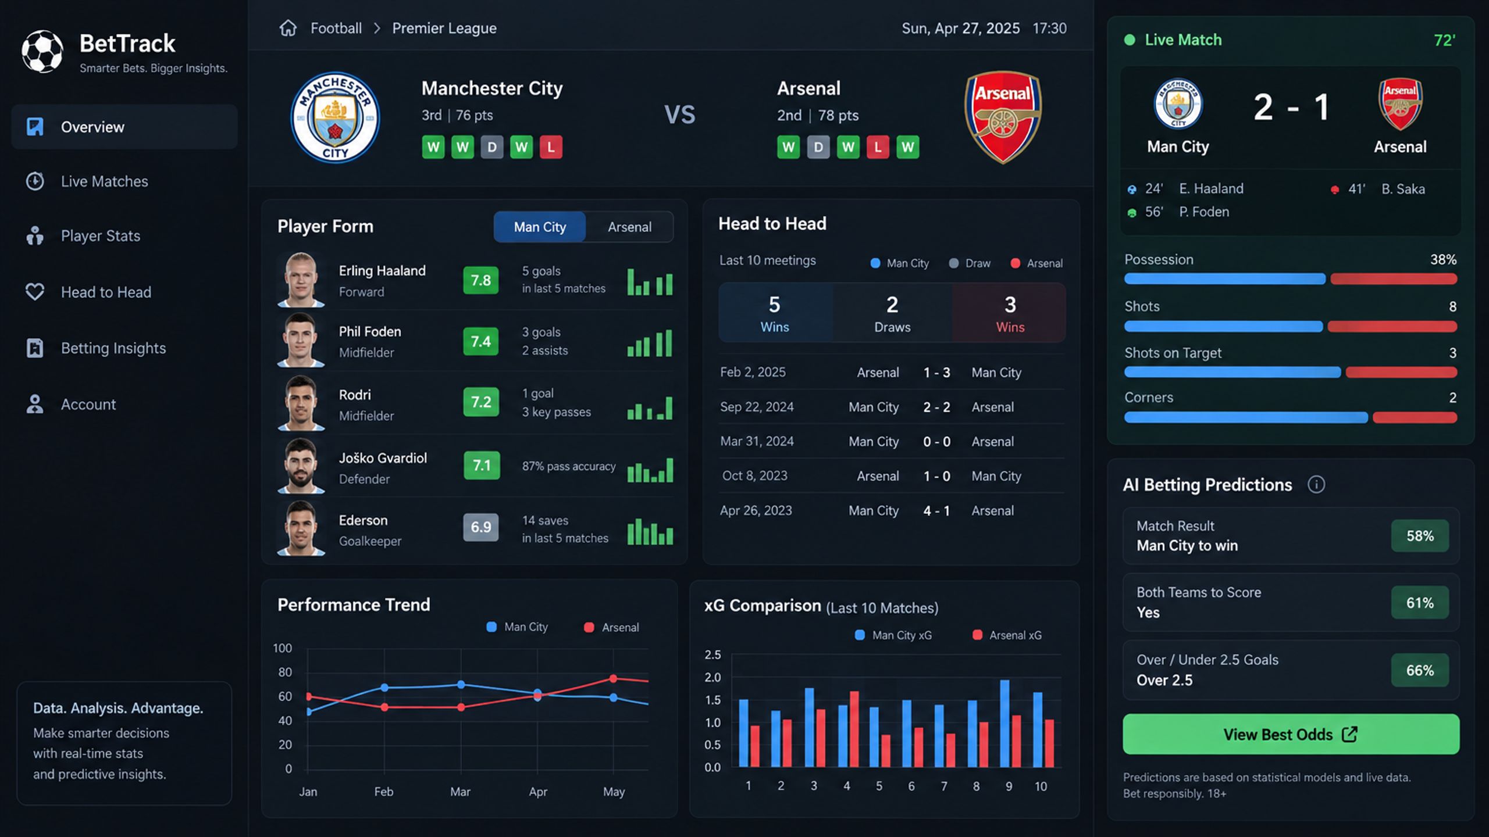Click the Over 2.5 goals 66% badge
1489x837 pixels.
pos(1420,670)
